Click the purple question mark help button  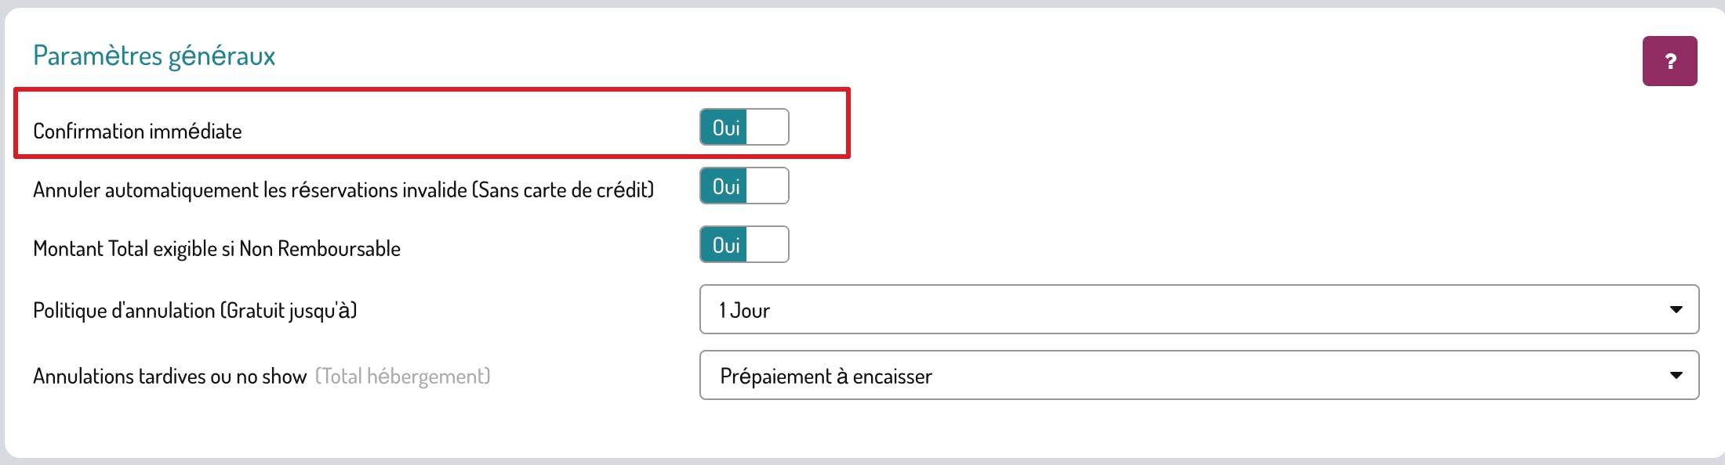pos(1669,61)
